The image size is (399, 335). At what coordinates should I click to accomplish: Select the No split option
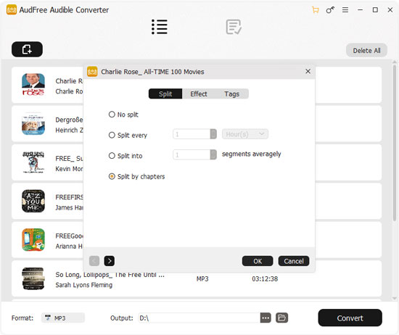[123, 115]
